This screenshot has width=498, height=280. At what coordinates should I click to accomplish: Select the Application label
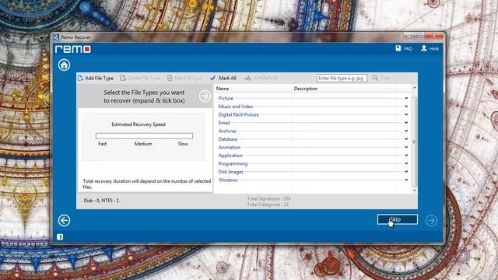coord(230,156)
